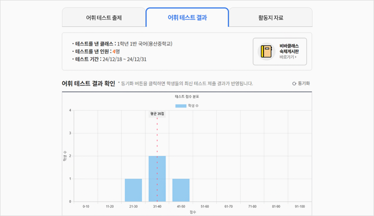Click the 동기화 button label

pos(304,84)
